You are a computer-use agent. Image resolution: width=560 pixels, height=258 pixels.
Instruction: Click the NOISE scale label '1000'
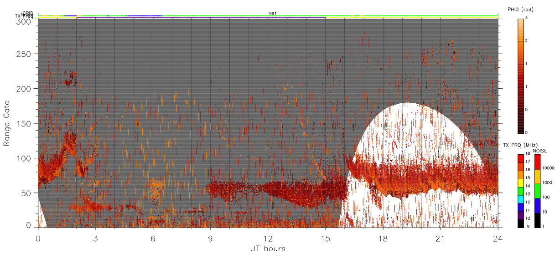point(547,182)
